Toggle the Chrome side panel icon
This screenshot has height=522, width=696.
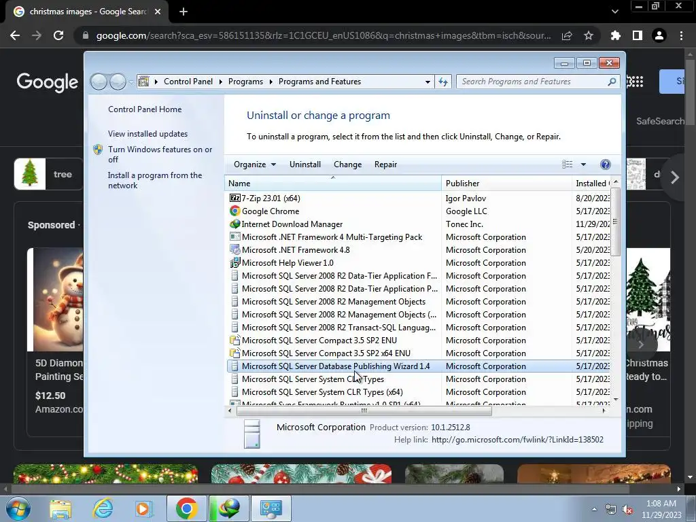(638, 35)
